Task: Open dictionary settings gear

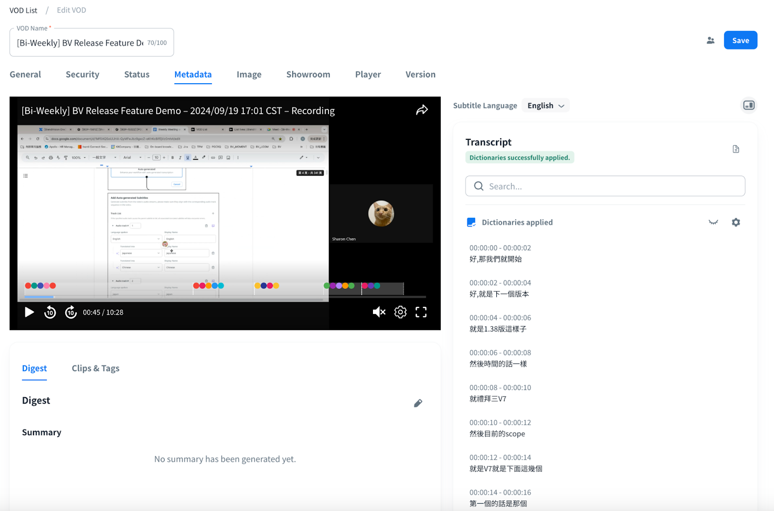Action: 735,222
